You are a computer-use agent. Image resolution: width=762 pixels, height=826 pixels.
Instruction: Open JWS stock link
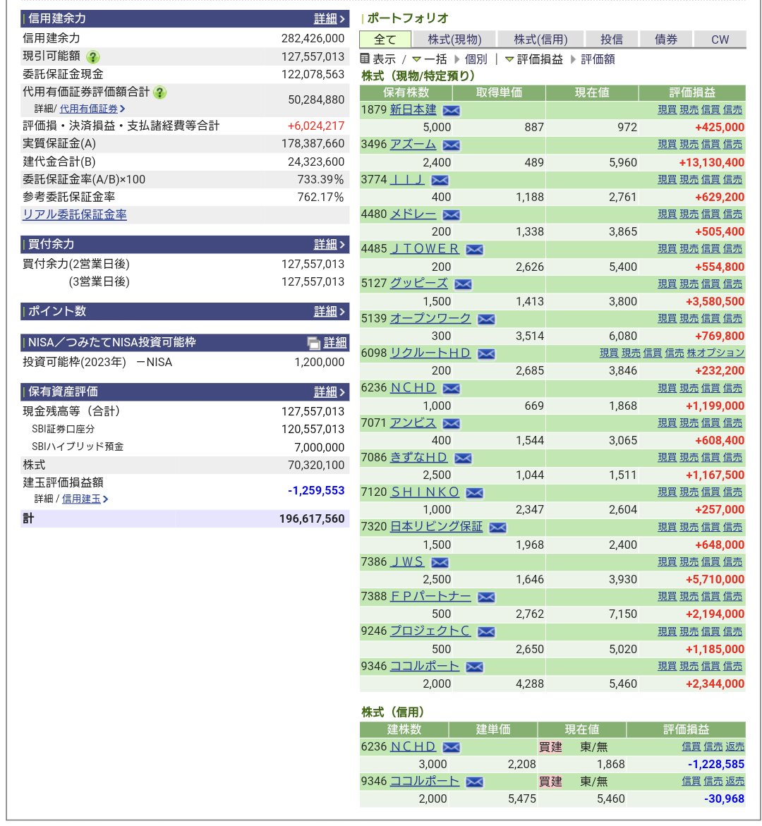pyautogui.click(x=407, y=561)
